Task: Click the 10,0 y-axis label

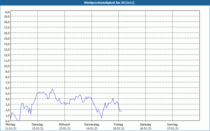Action: [7, 66]
